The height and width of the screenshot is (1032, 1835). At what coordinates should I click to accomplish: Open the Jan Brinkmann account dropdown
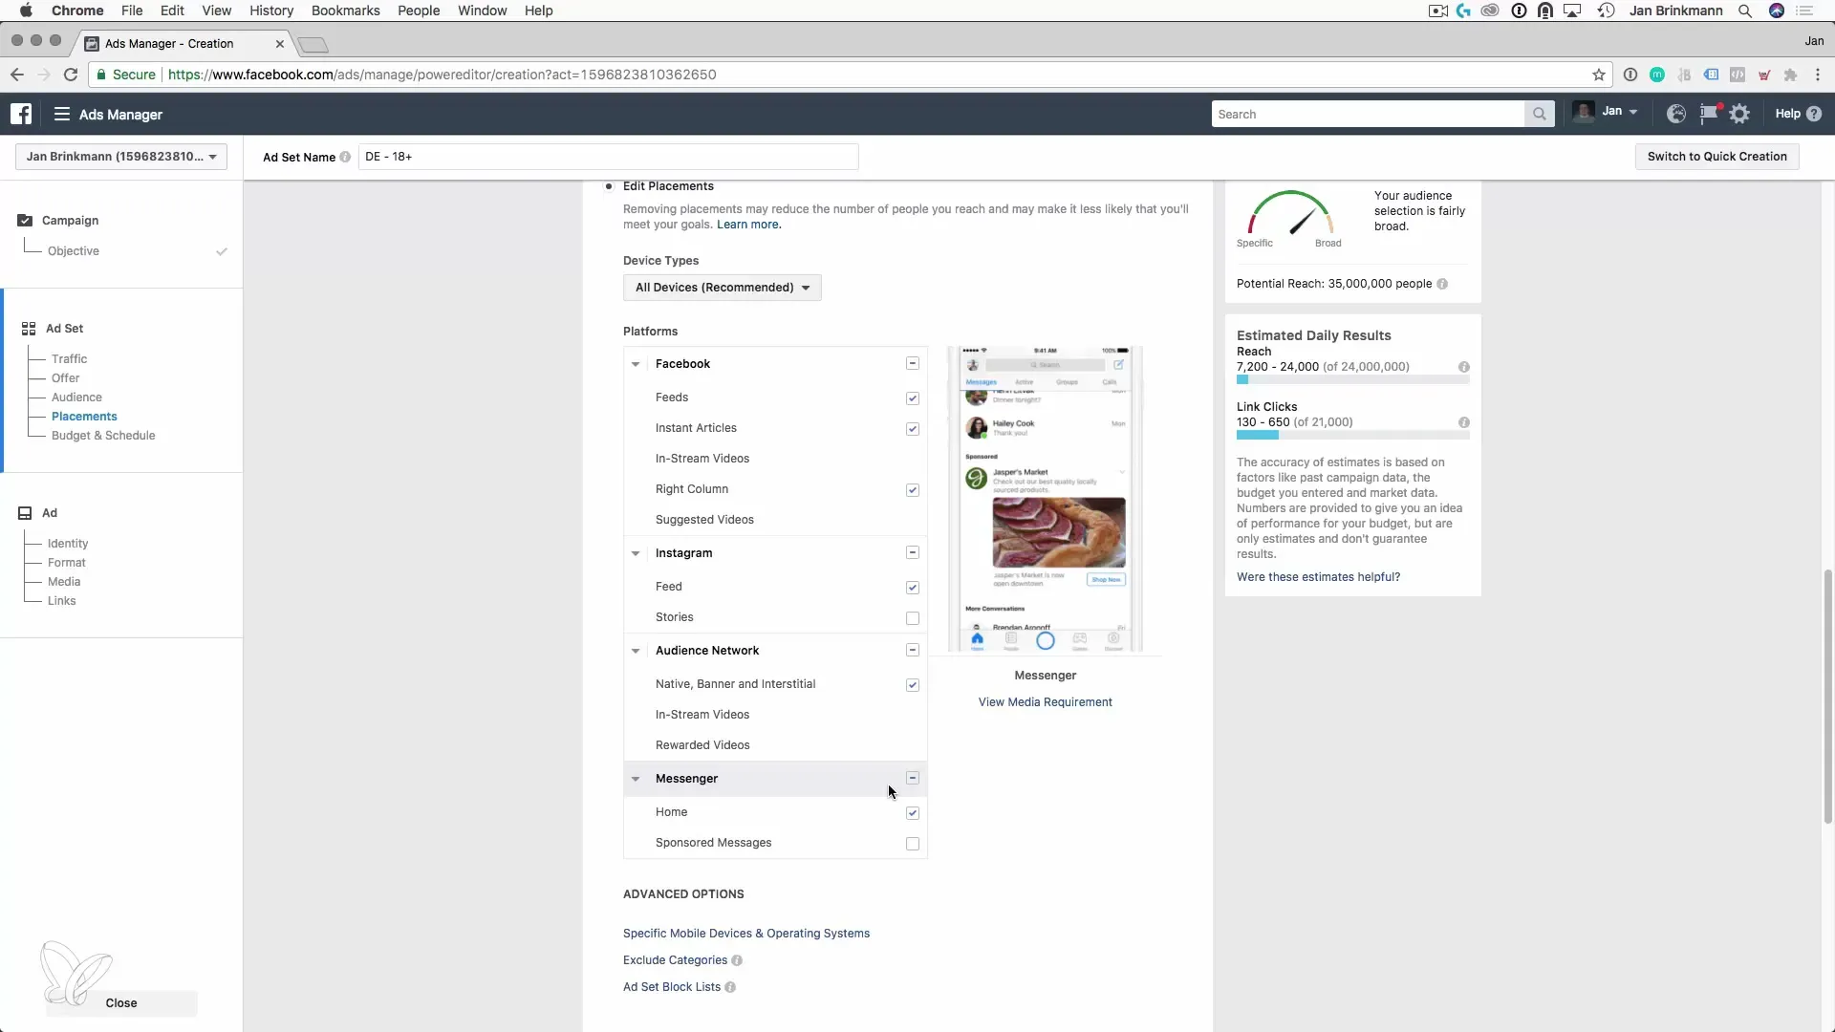[121, 157]
